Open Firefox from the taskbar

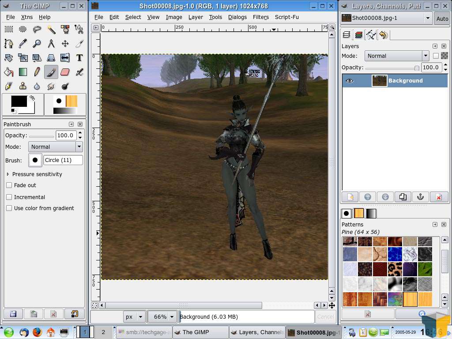pyautogui.click(x=37, y=332)
